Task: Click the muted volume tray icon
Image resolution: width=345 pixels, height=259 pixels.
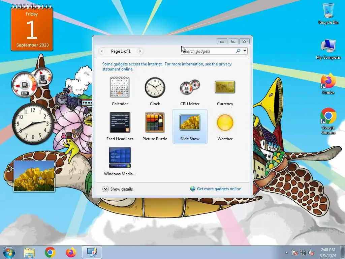Action: (x=311, y=253)
